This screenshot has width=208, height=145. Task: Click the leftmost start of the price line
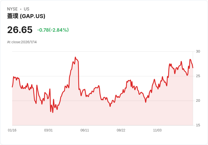click(x=12, y=87)
